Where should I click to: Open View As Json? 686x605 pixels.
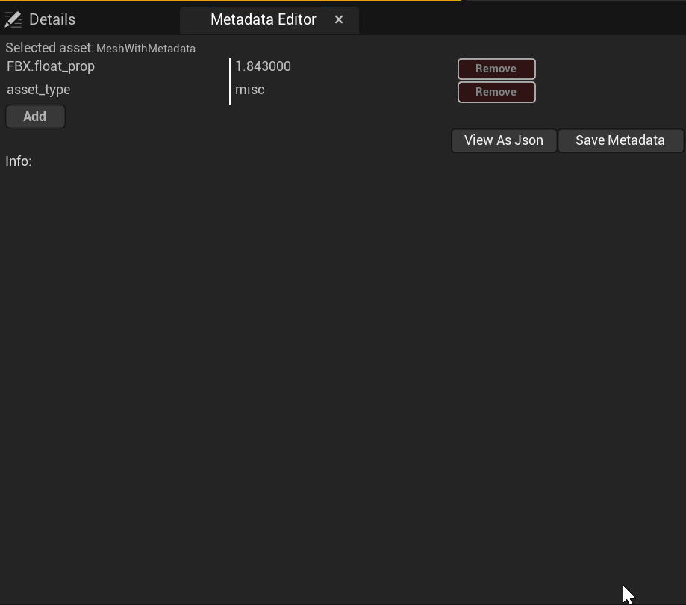coord(504,140)
